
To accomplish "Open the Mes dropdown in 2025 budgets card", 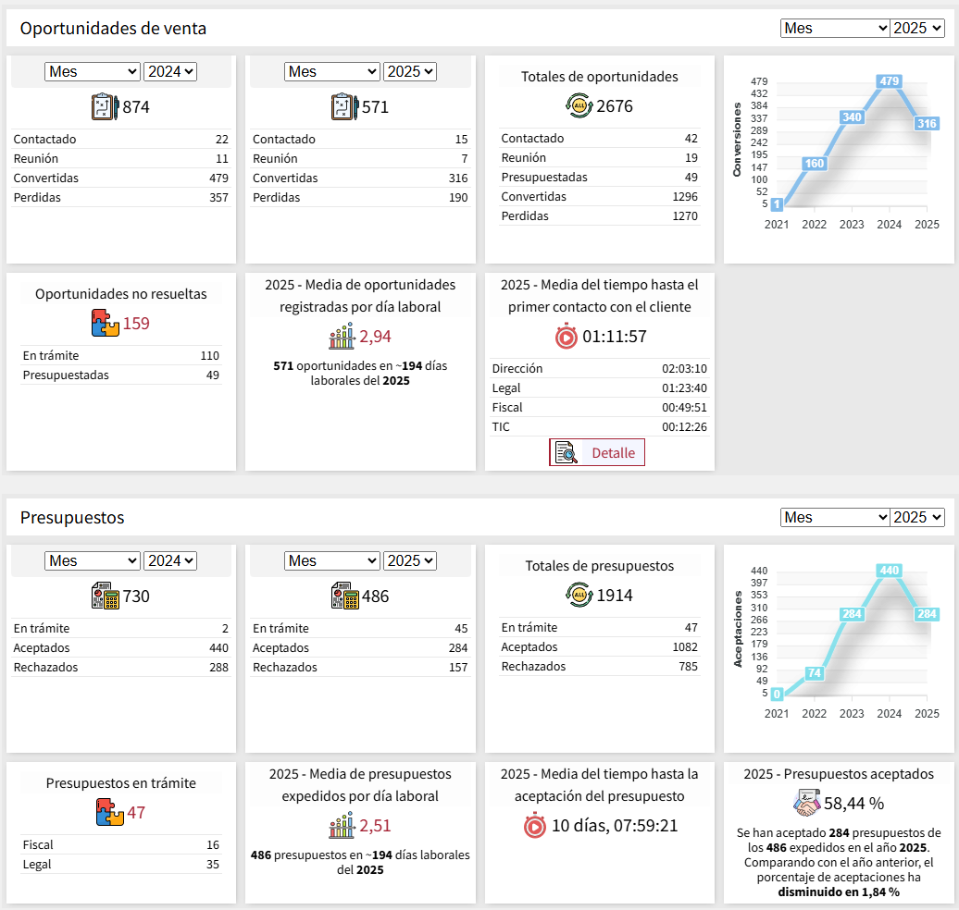I will [x=332, y=560].
